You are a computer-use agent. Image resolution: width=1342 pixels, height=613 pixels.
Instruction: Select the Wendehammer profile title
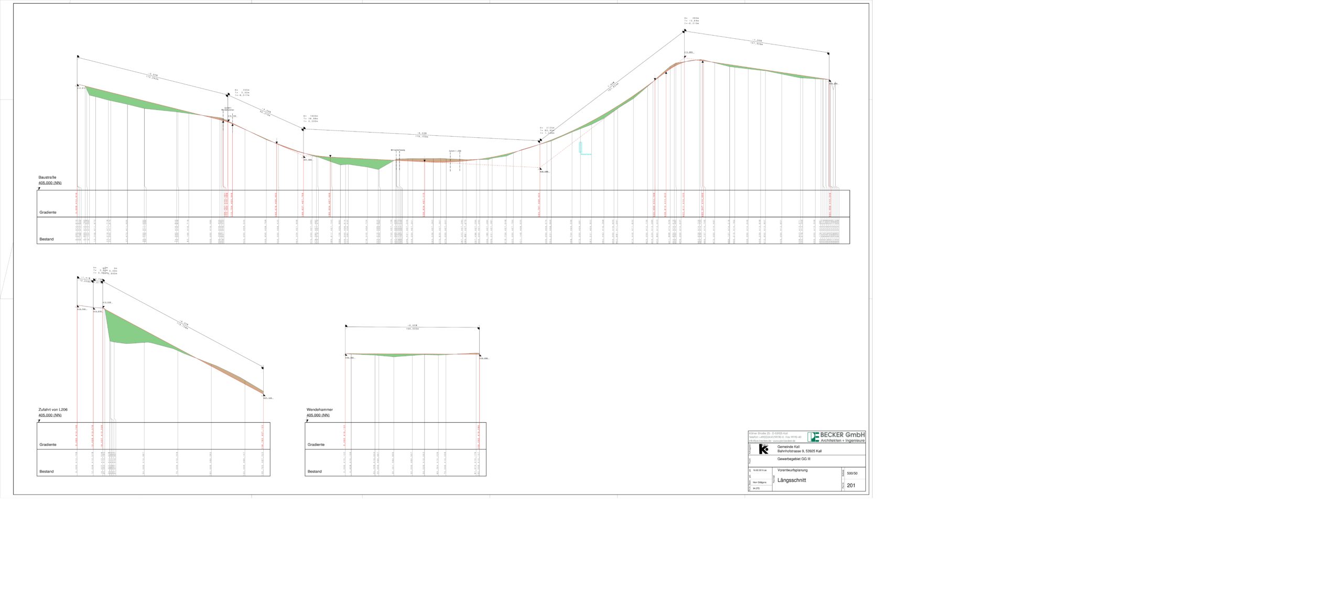click(319, 410)
